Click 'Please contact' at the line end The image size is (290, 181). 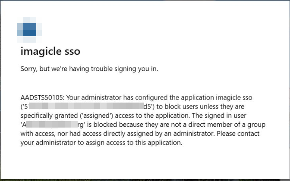(x=238, y=134)
